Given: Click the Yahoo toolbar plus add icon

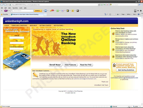Looking at the screenshot, I should tap(138, 11).
